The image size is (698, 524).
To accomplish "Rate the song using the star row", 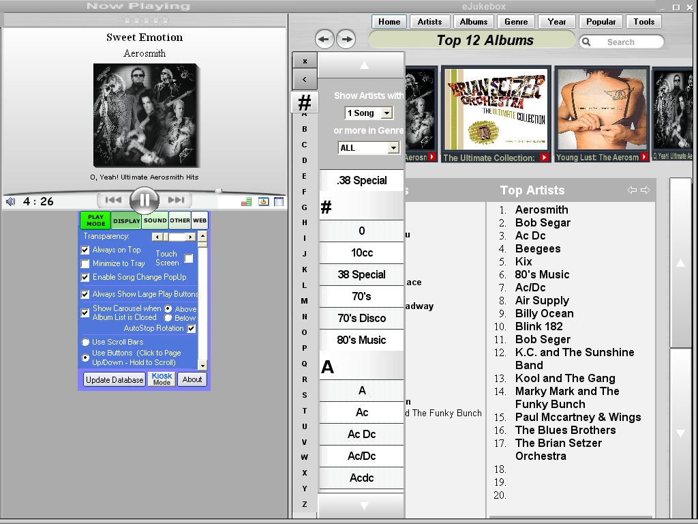I will pos(147,20).
